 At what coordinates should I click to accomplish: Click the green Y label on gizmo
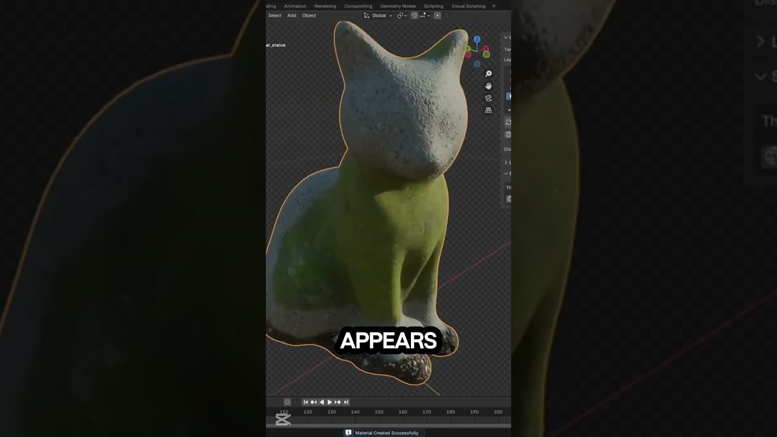click(467, 49)
